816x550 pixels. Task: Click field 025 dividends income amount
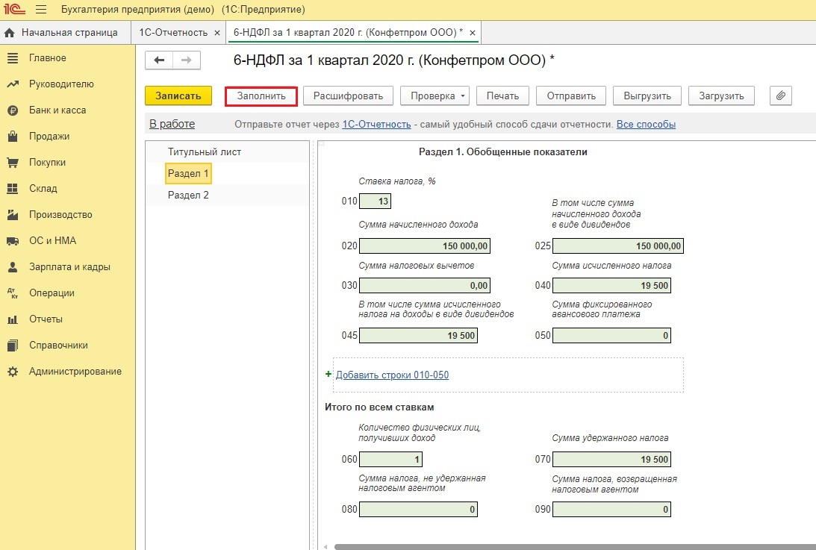618,246
